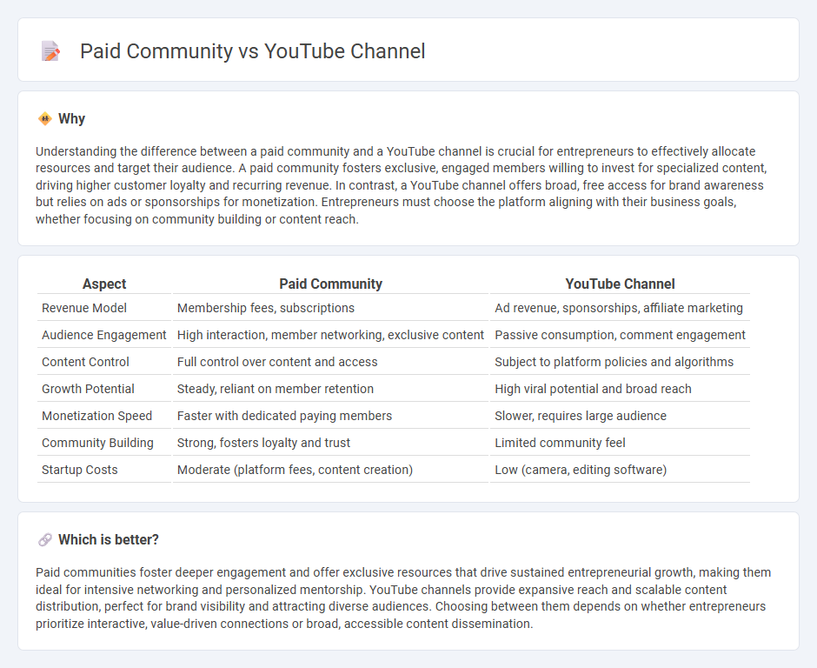Click the cell High interaction, member networking, exclusive content

click(330, 335)
